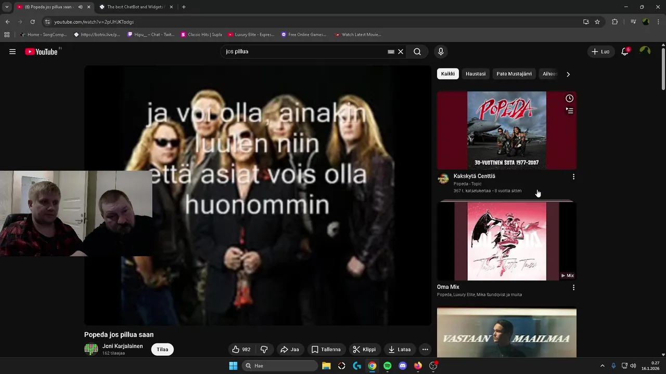Open Luxury Elite bookmark
The height and width of the screenshot is (374, 666).
tap(251, 35)
